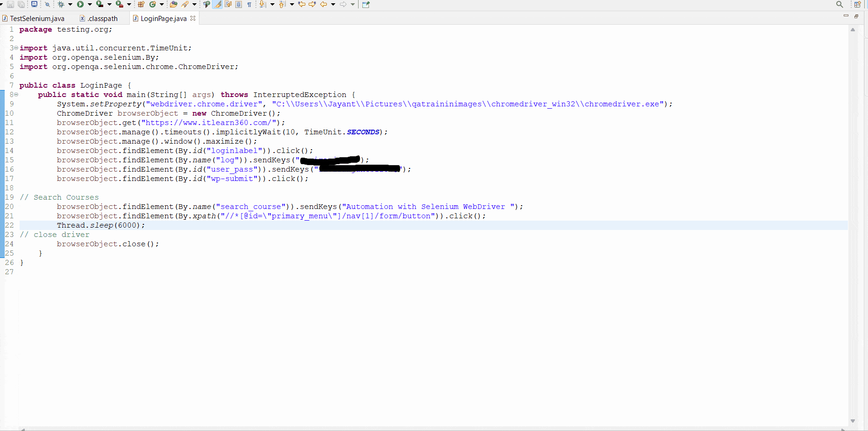868x431 pixels.
Task: Click the '// Search Courses' comment
Action: coord(59,197)
